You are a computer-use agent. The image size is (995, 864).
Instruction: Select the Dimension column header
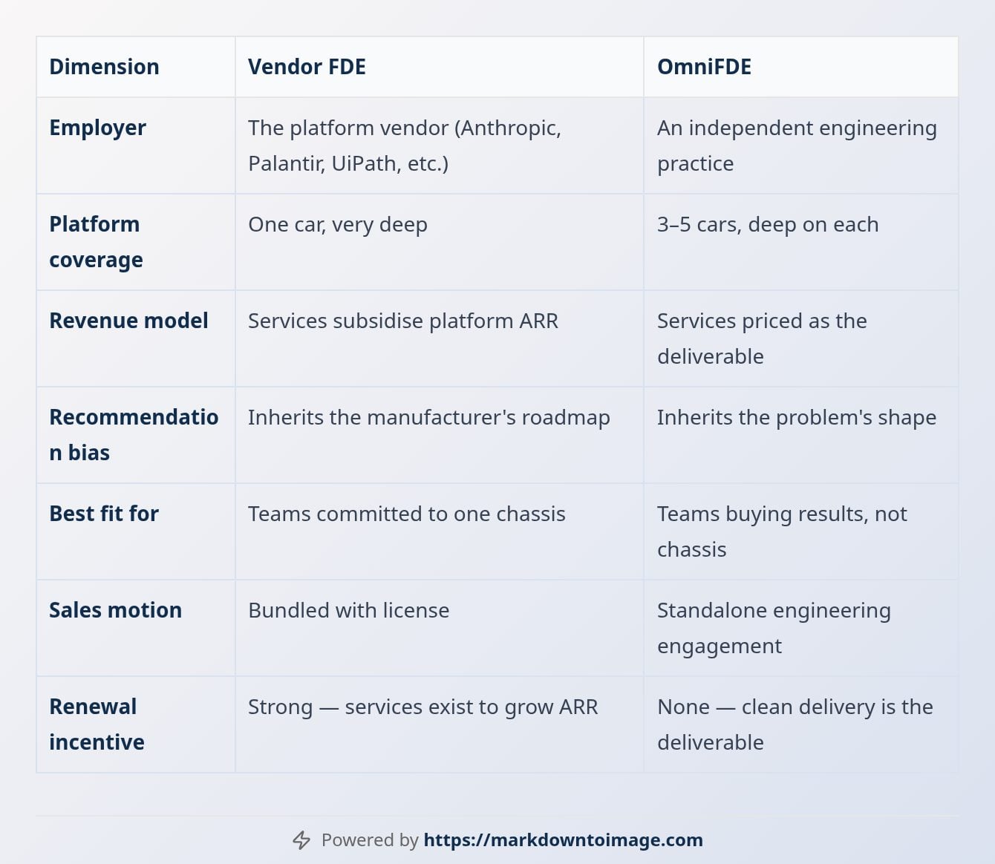tap(104, 67)
